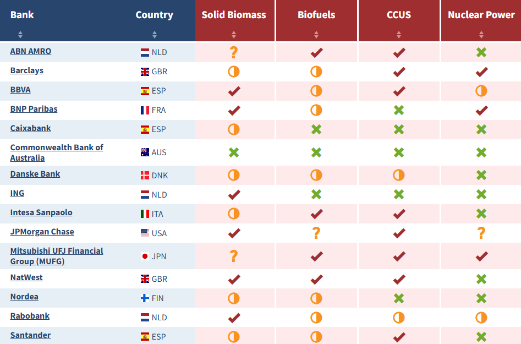Click the Japan flag beside JPN
The image size is (521, 344).
(145, 256)
